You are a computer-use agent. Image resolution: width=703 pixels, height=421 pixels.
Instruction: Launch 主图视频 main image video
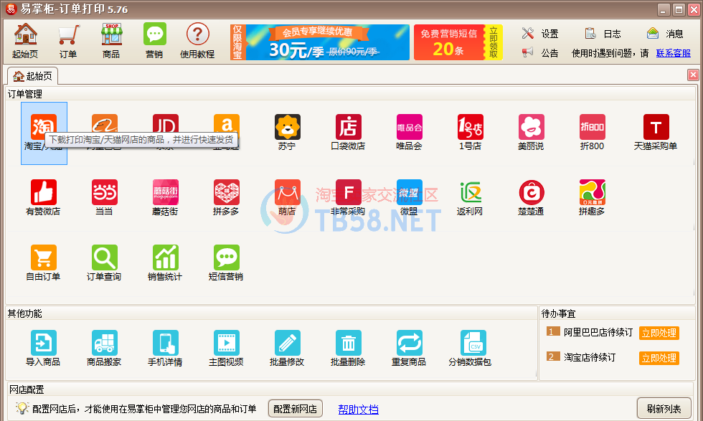(227, 349)
